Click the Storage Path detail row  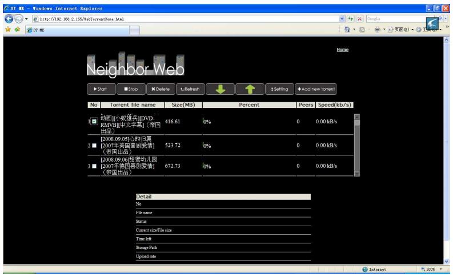(x=223, y=248)
